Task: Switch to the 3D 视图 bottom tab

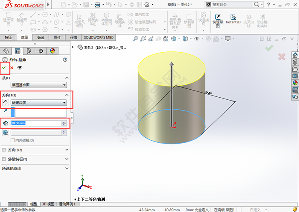Action: coord(48,204)
